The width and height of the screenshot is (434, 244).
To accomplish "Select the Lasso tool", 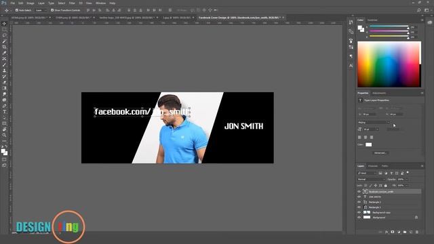I will [4, 35].
